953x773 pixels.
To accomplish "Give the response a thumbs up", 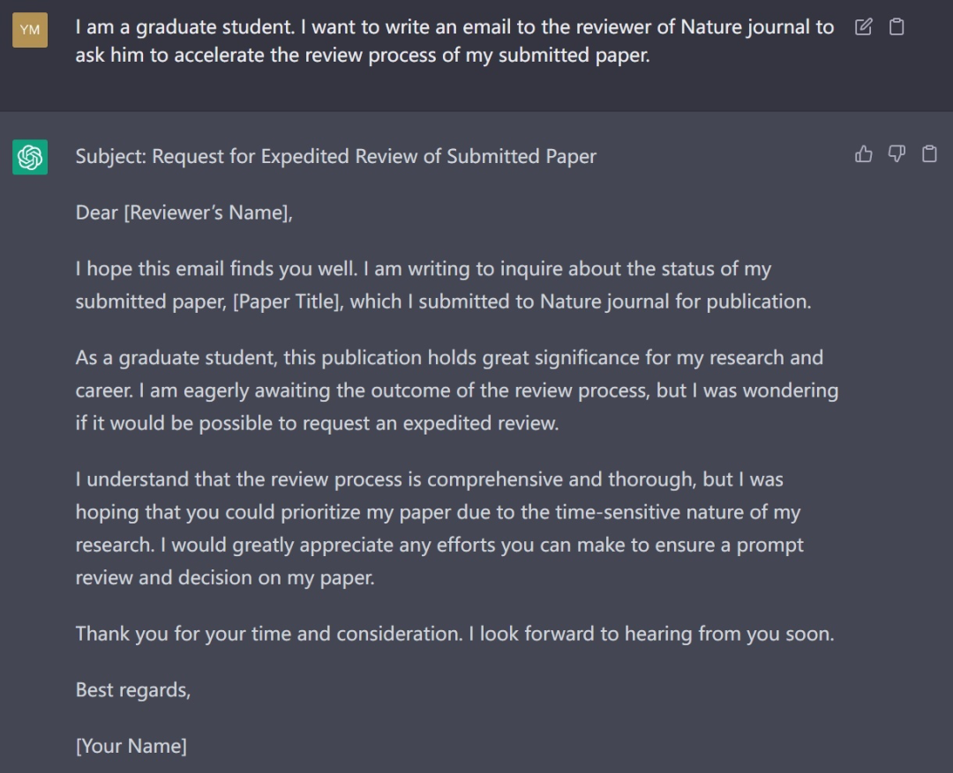I will [864, 155].
